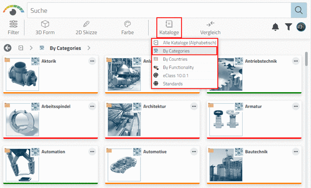
Task: Open the Architektur thumbnail image
Action: pyautogui.click(x=124, y=119)
